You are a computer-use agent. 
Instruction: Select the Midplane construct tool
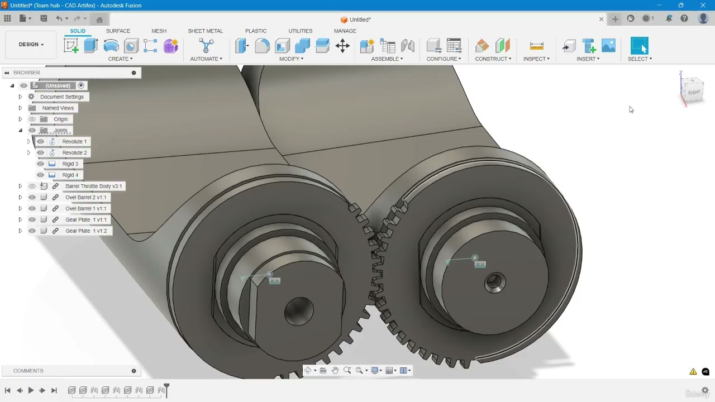coord(502,46)
